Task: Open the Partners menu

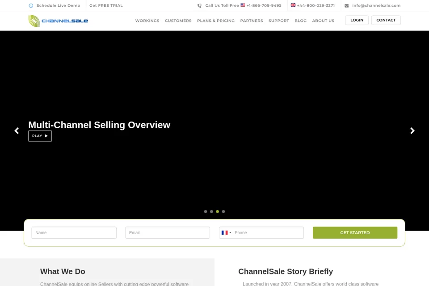Action: pyautogui.click(x=252, y=21)
